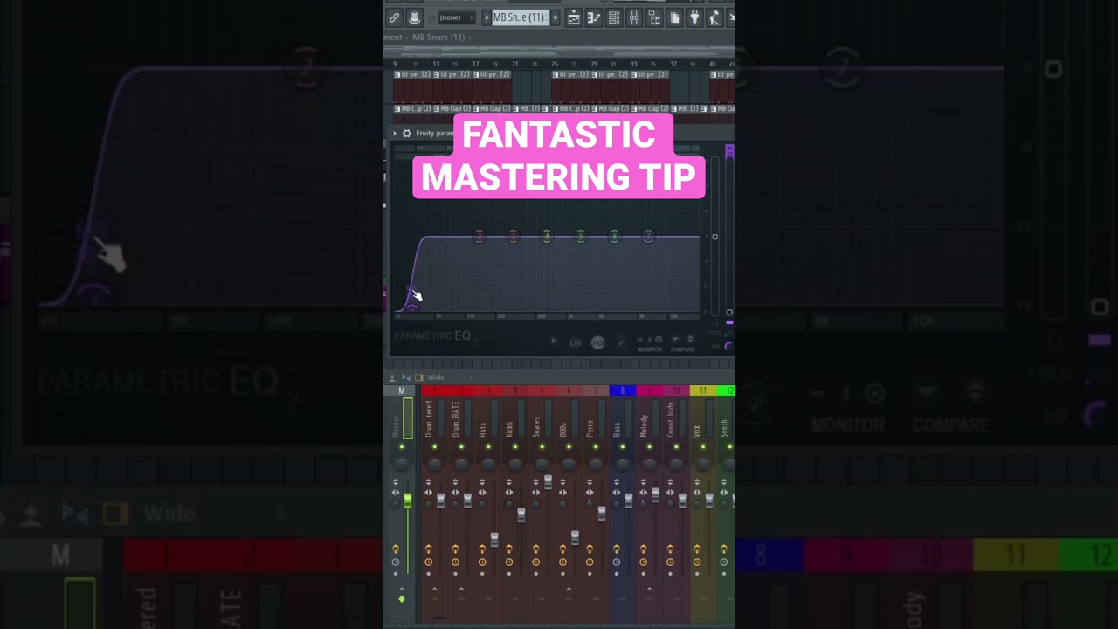Select the Master mixer track

[x=396, y=424]
